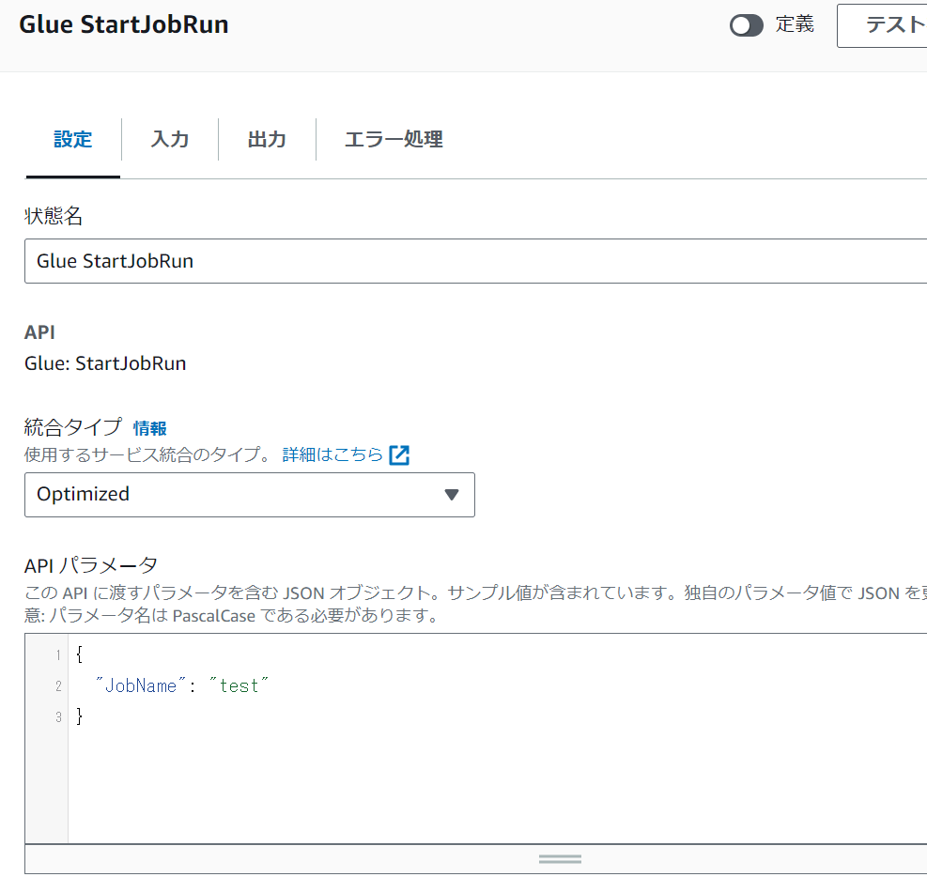Click the "JobName" key in the JSON editor

tap(141, 685)
